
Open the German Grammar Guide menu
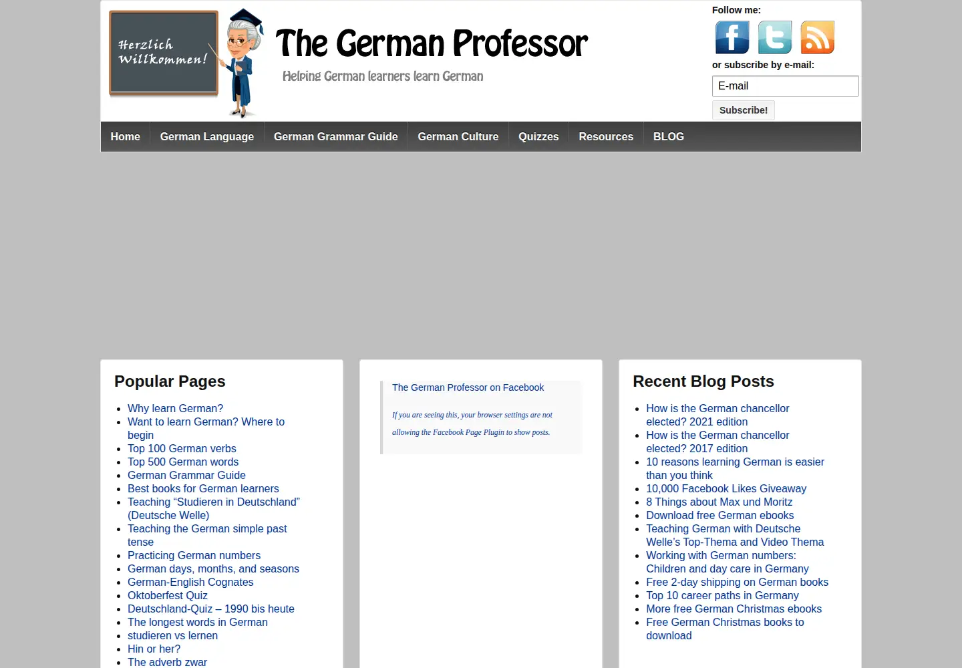coord(336,136)
